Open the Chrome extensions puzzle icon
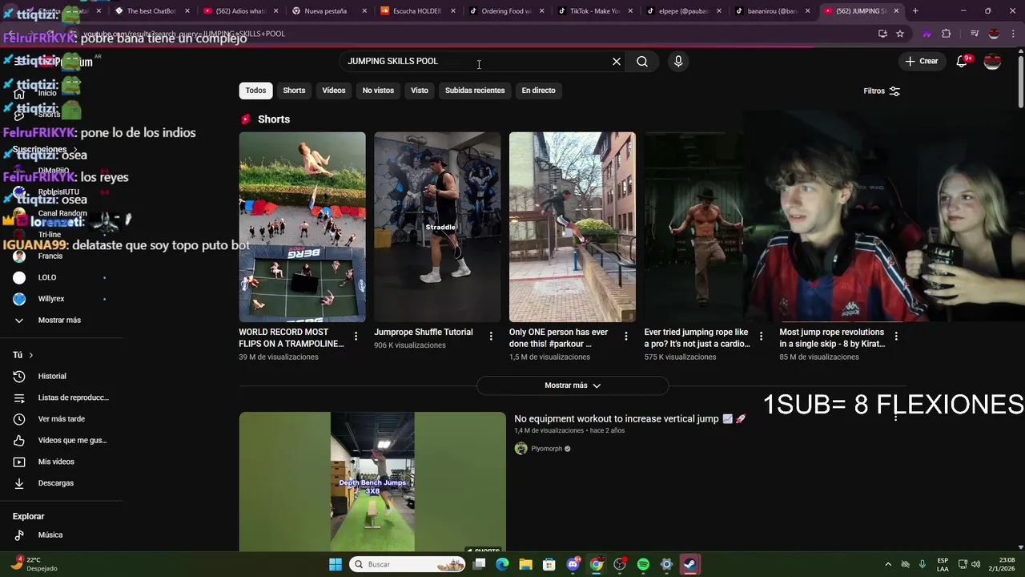This screenshot has width=1025, height=577. (x=947, y=34)
